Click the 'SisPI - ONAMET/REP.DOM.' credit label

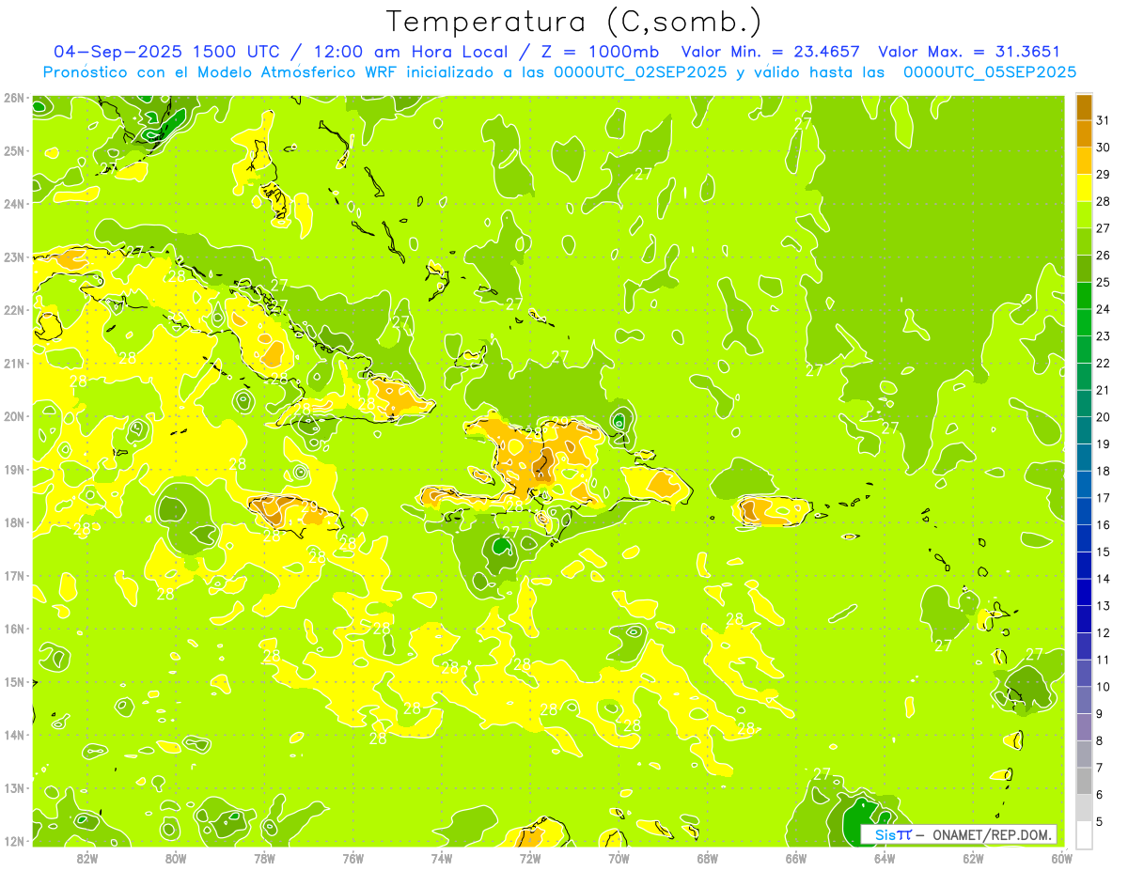(960, 834)
